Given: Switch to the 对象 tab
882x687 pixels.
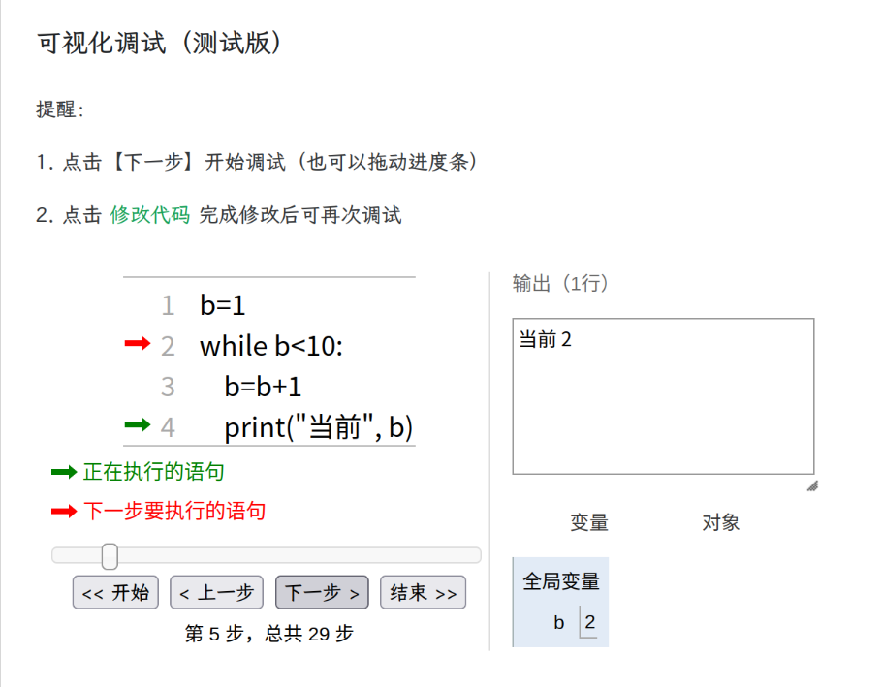Looking at the screenshot, I should (x=721, y=523).
